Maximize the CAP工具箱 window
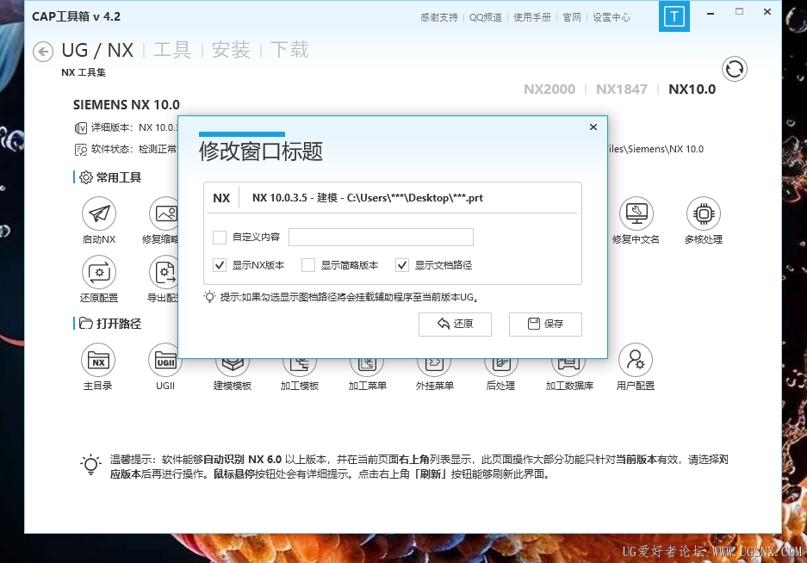Image resolution: width=807 pixels, height=563 pixels. 739,11
